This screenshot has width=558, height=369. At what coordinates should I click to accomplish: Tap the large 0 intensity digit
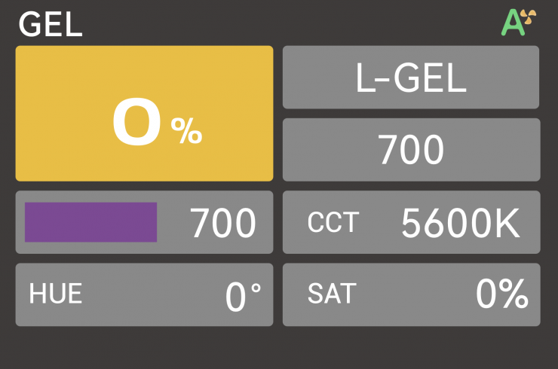point(136,123)
